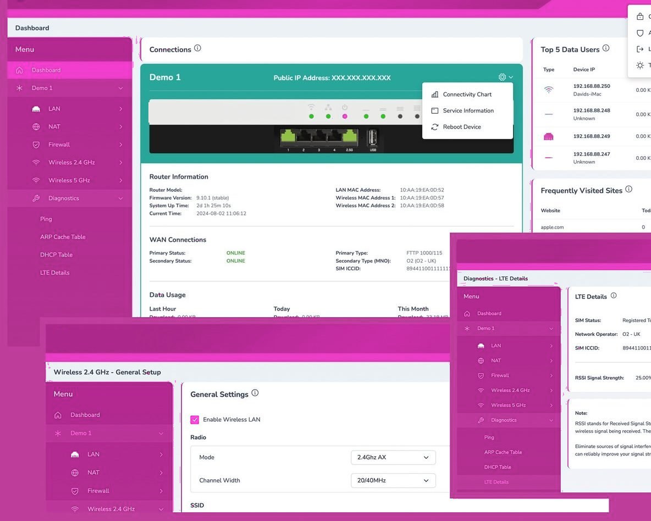
Task: Click the info icon next to Connections
Action: (x=197, y=48)
